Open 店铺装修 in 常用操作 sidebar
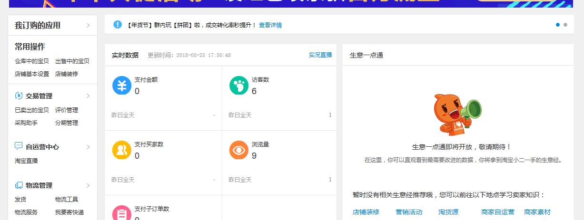Image resolution: width=584 pixels, height=220 pixels. (67, 74)
